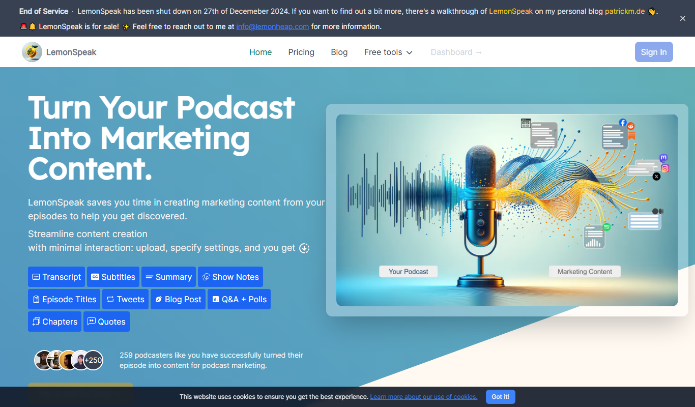The image size is (695, 407).
Task: Select the Q&A + Polls tag
Action: pyautogui.click(x=239, y=299)
